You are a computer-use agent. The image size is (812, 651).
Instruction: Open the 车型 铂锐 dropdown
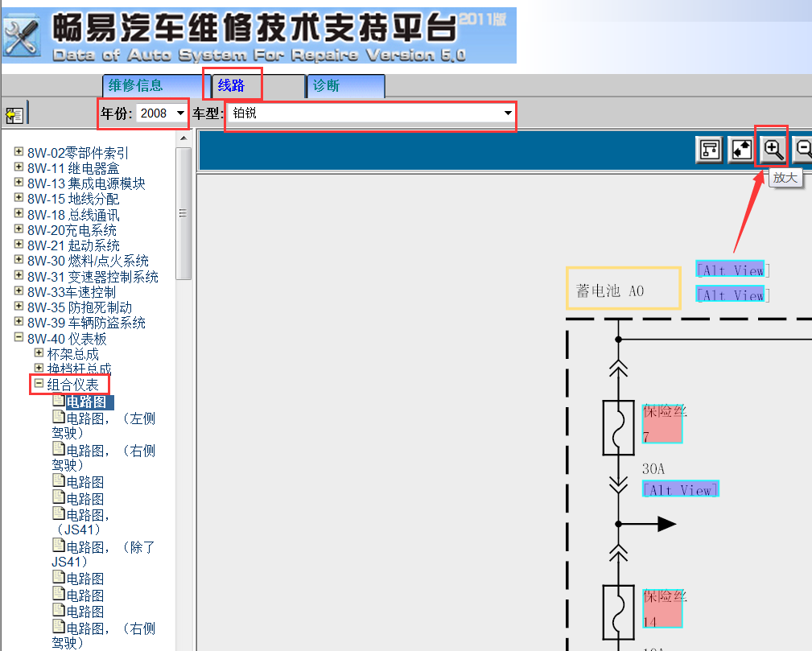click(371, 113)
